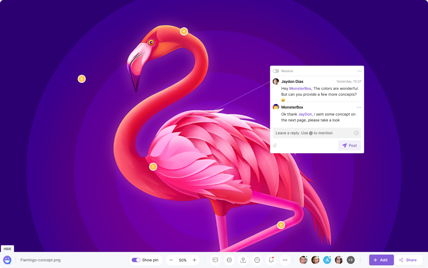Open the notifications bell
This screenshot has height=268, width=428.
click(x=271, y=260)
